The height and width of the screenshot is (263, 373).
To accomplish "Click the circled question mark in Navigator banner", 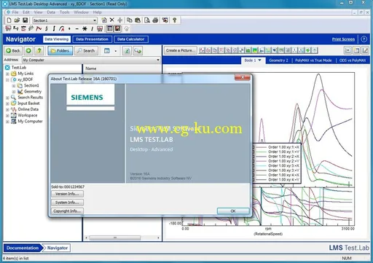I will coord(364,39).
